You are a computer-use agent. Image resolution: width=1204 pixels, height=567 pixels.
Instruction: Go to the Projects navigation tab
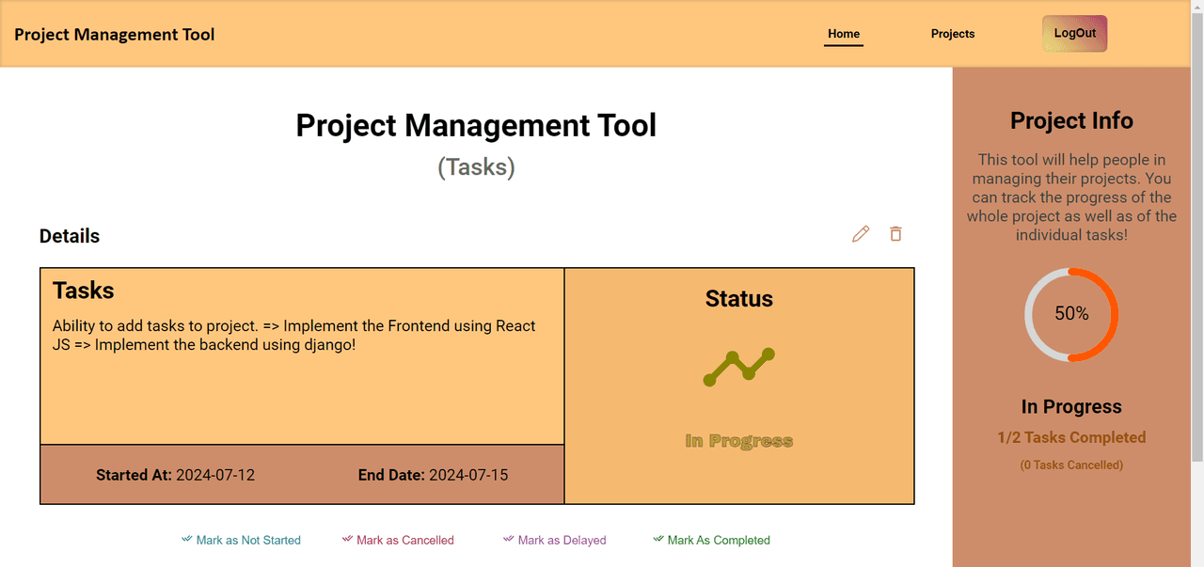(x=953, y=34)
